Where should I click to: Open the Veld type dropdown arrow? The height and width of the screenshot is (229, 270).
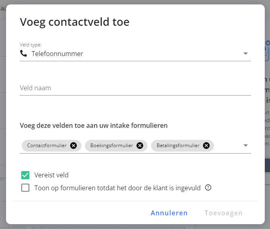click(x=245, y=54)
